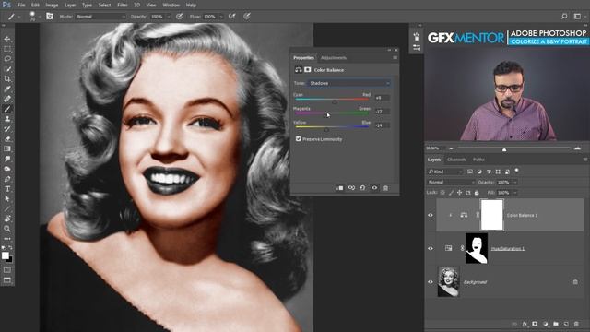Screen dimensions: 590x332
Task: Select the Path Selection tool
Action: tap(7, 199)
